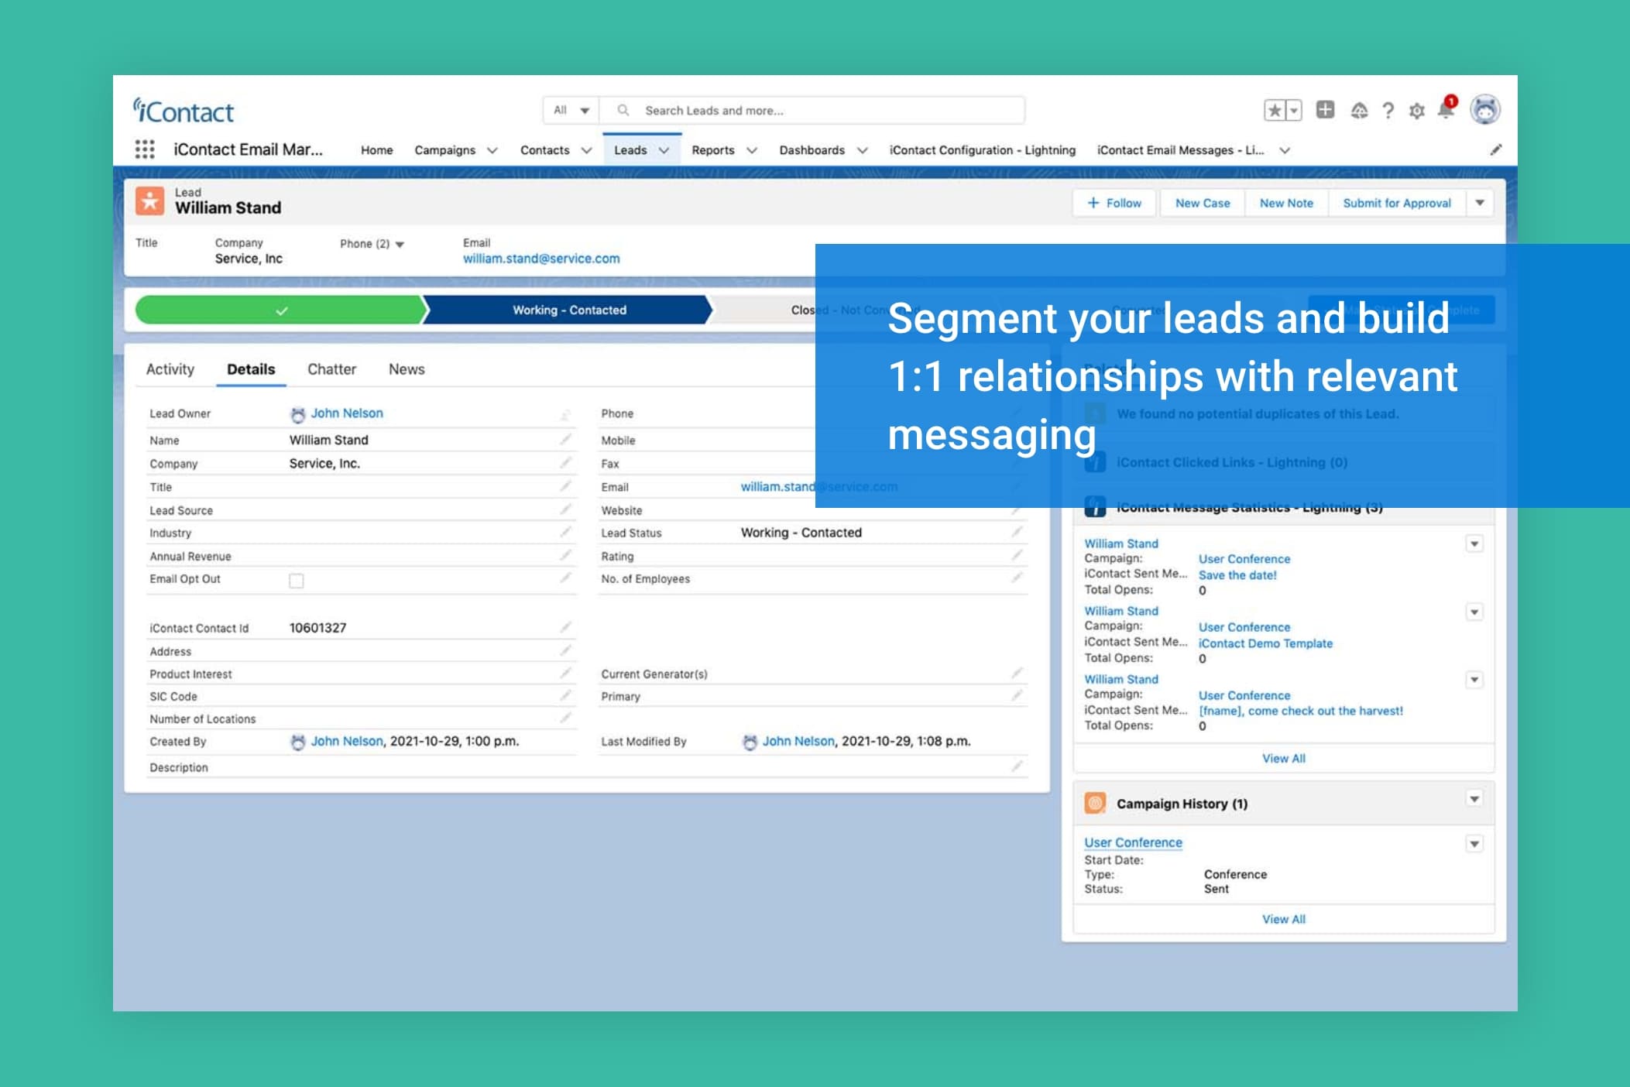Expand the Phone (2) dropdown
The height and width of the screenshot is (1087, 1630).
pyautogui.click(x=400, y=244)
